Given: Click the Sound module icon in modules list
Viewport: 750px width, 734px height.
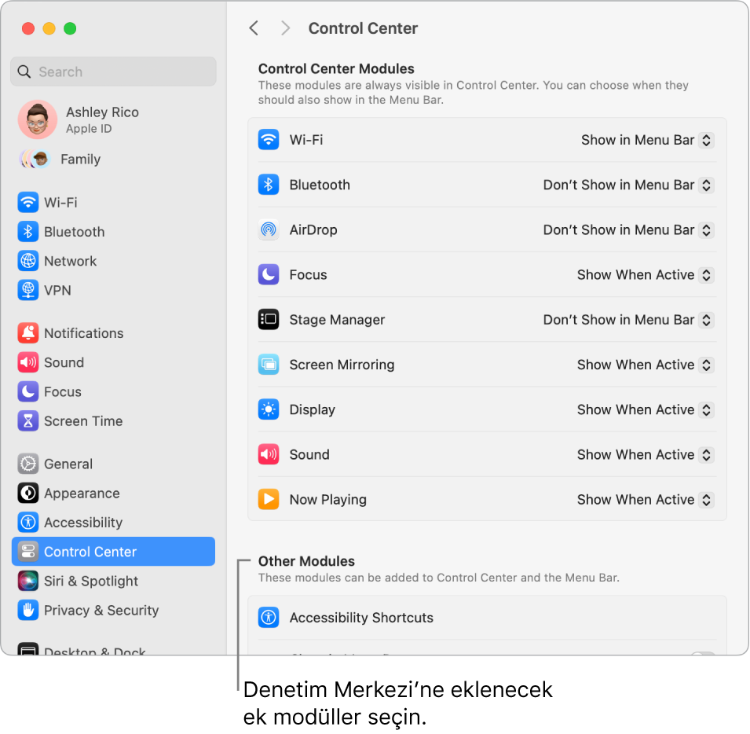Looking at the screenshot, I should point(269,454).
